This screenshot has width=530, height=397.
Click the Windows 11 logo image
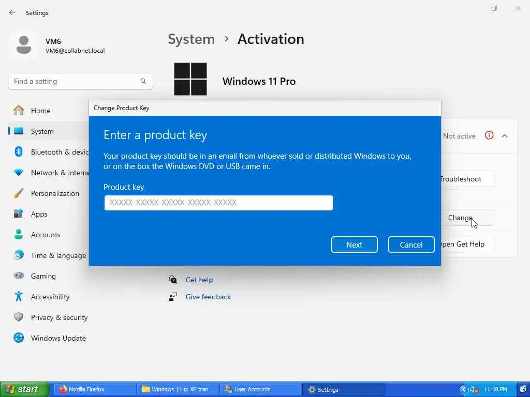pyautogui.click(x=190, y=79)
